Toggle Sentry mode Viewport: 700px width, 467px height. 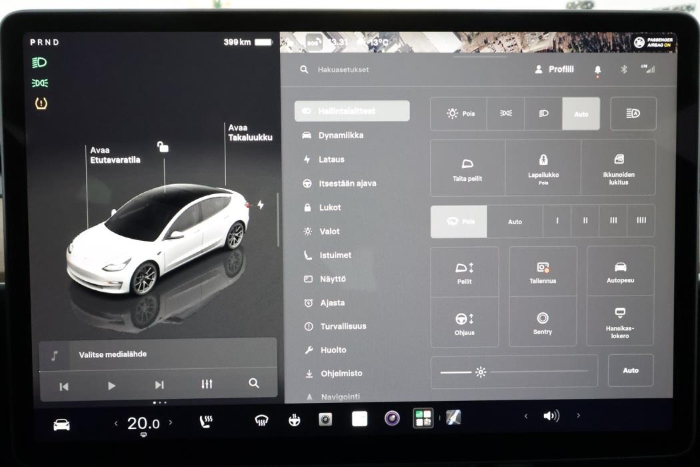[543, 322]
